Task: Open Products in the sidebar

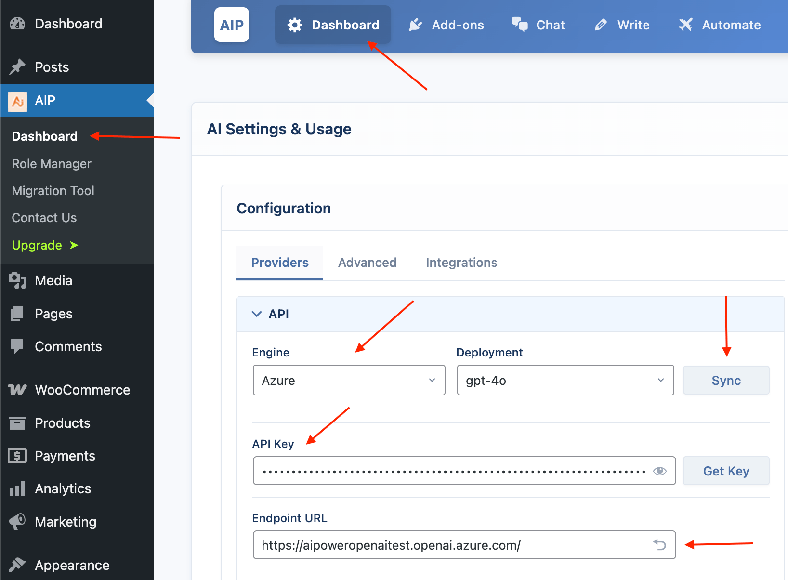Action: pos(63,423)
